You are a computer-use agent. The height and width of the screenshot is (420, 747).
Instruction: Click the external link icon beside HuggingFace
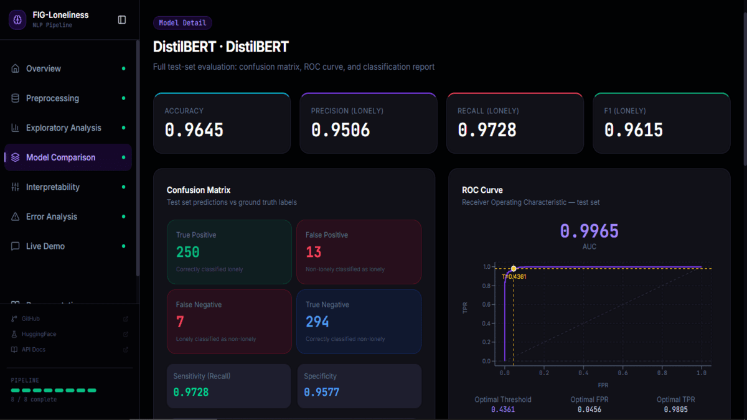pos(126,334)
